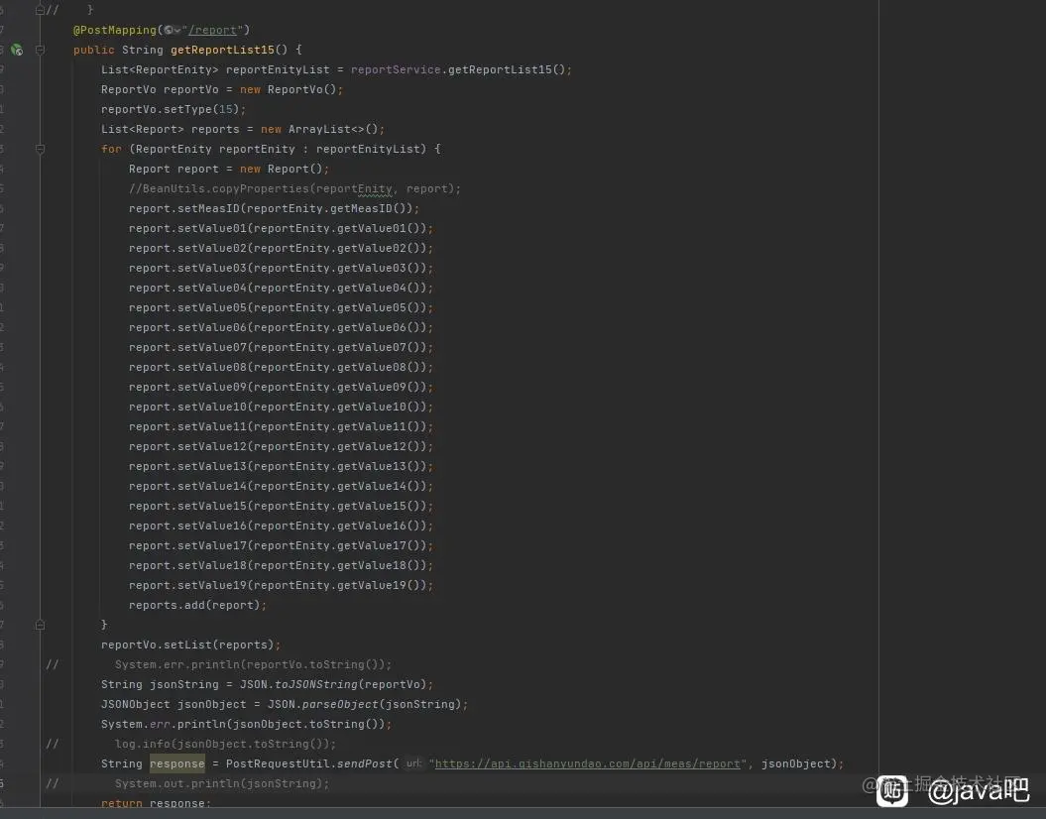The image size is (1046, 819).
Task: Open the "/report" mapping path link
Action: 212,30
